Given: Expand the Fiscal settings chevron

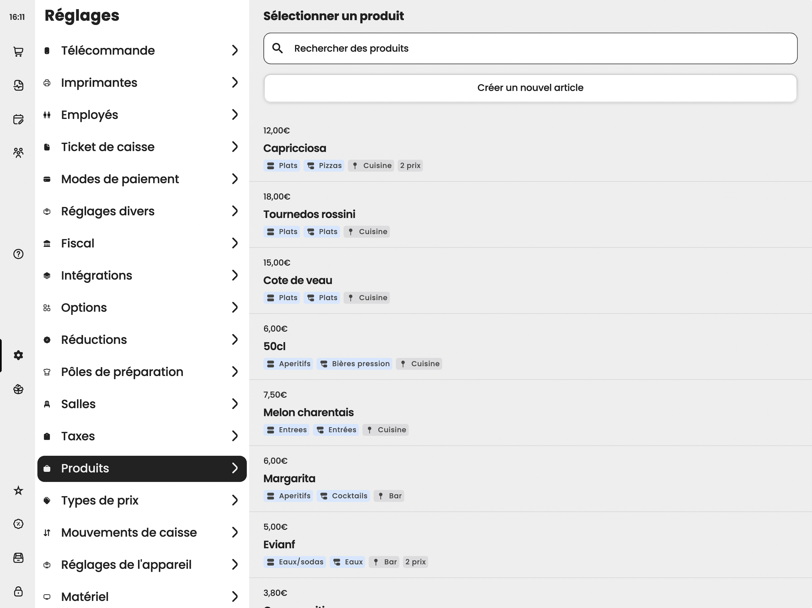Looking at the screenshot, I should click(235, 243).
